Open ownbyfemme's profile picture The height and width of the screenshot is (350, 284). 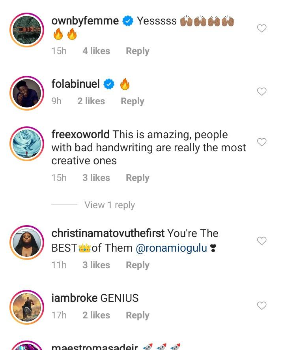click(x=26, y=30)
